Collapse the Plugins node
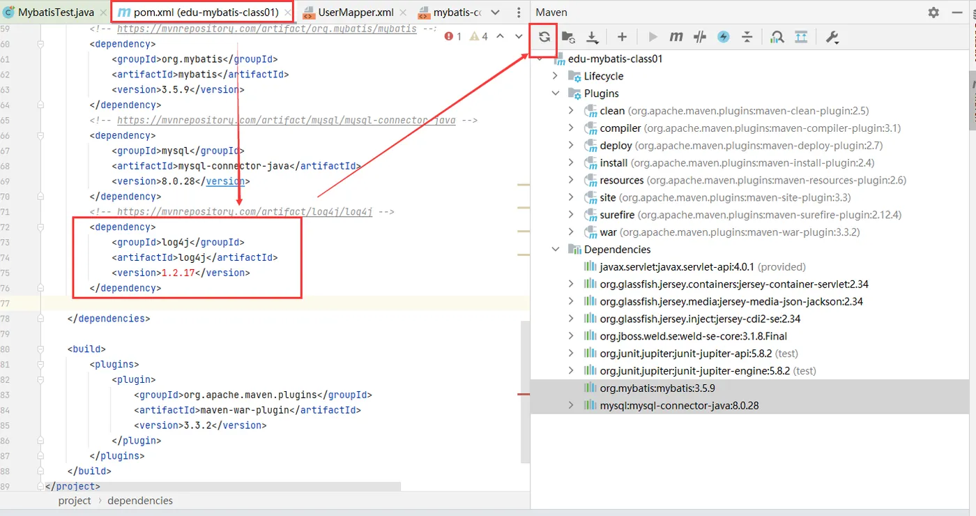The width and height of the screenshot is (976, 516). point(556,93)
